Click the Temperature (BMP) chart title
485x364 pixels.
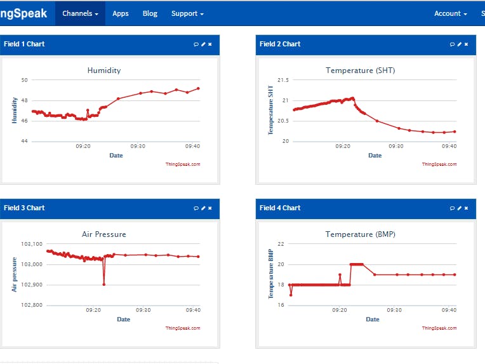(x=361, y=234)
